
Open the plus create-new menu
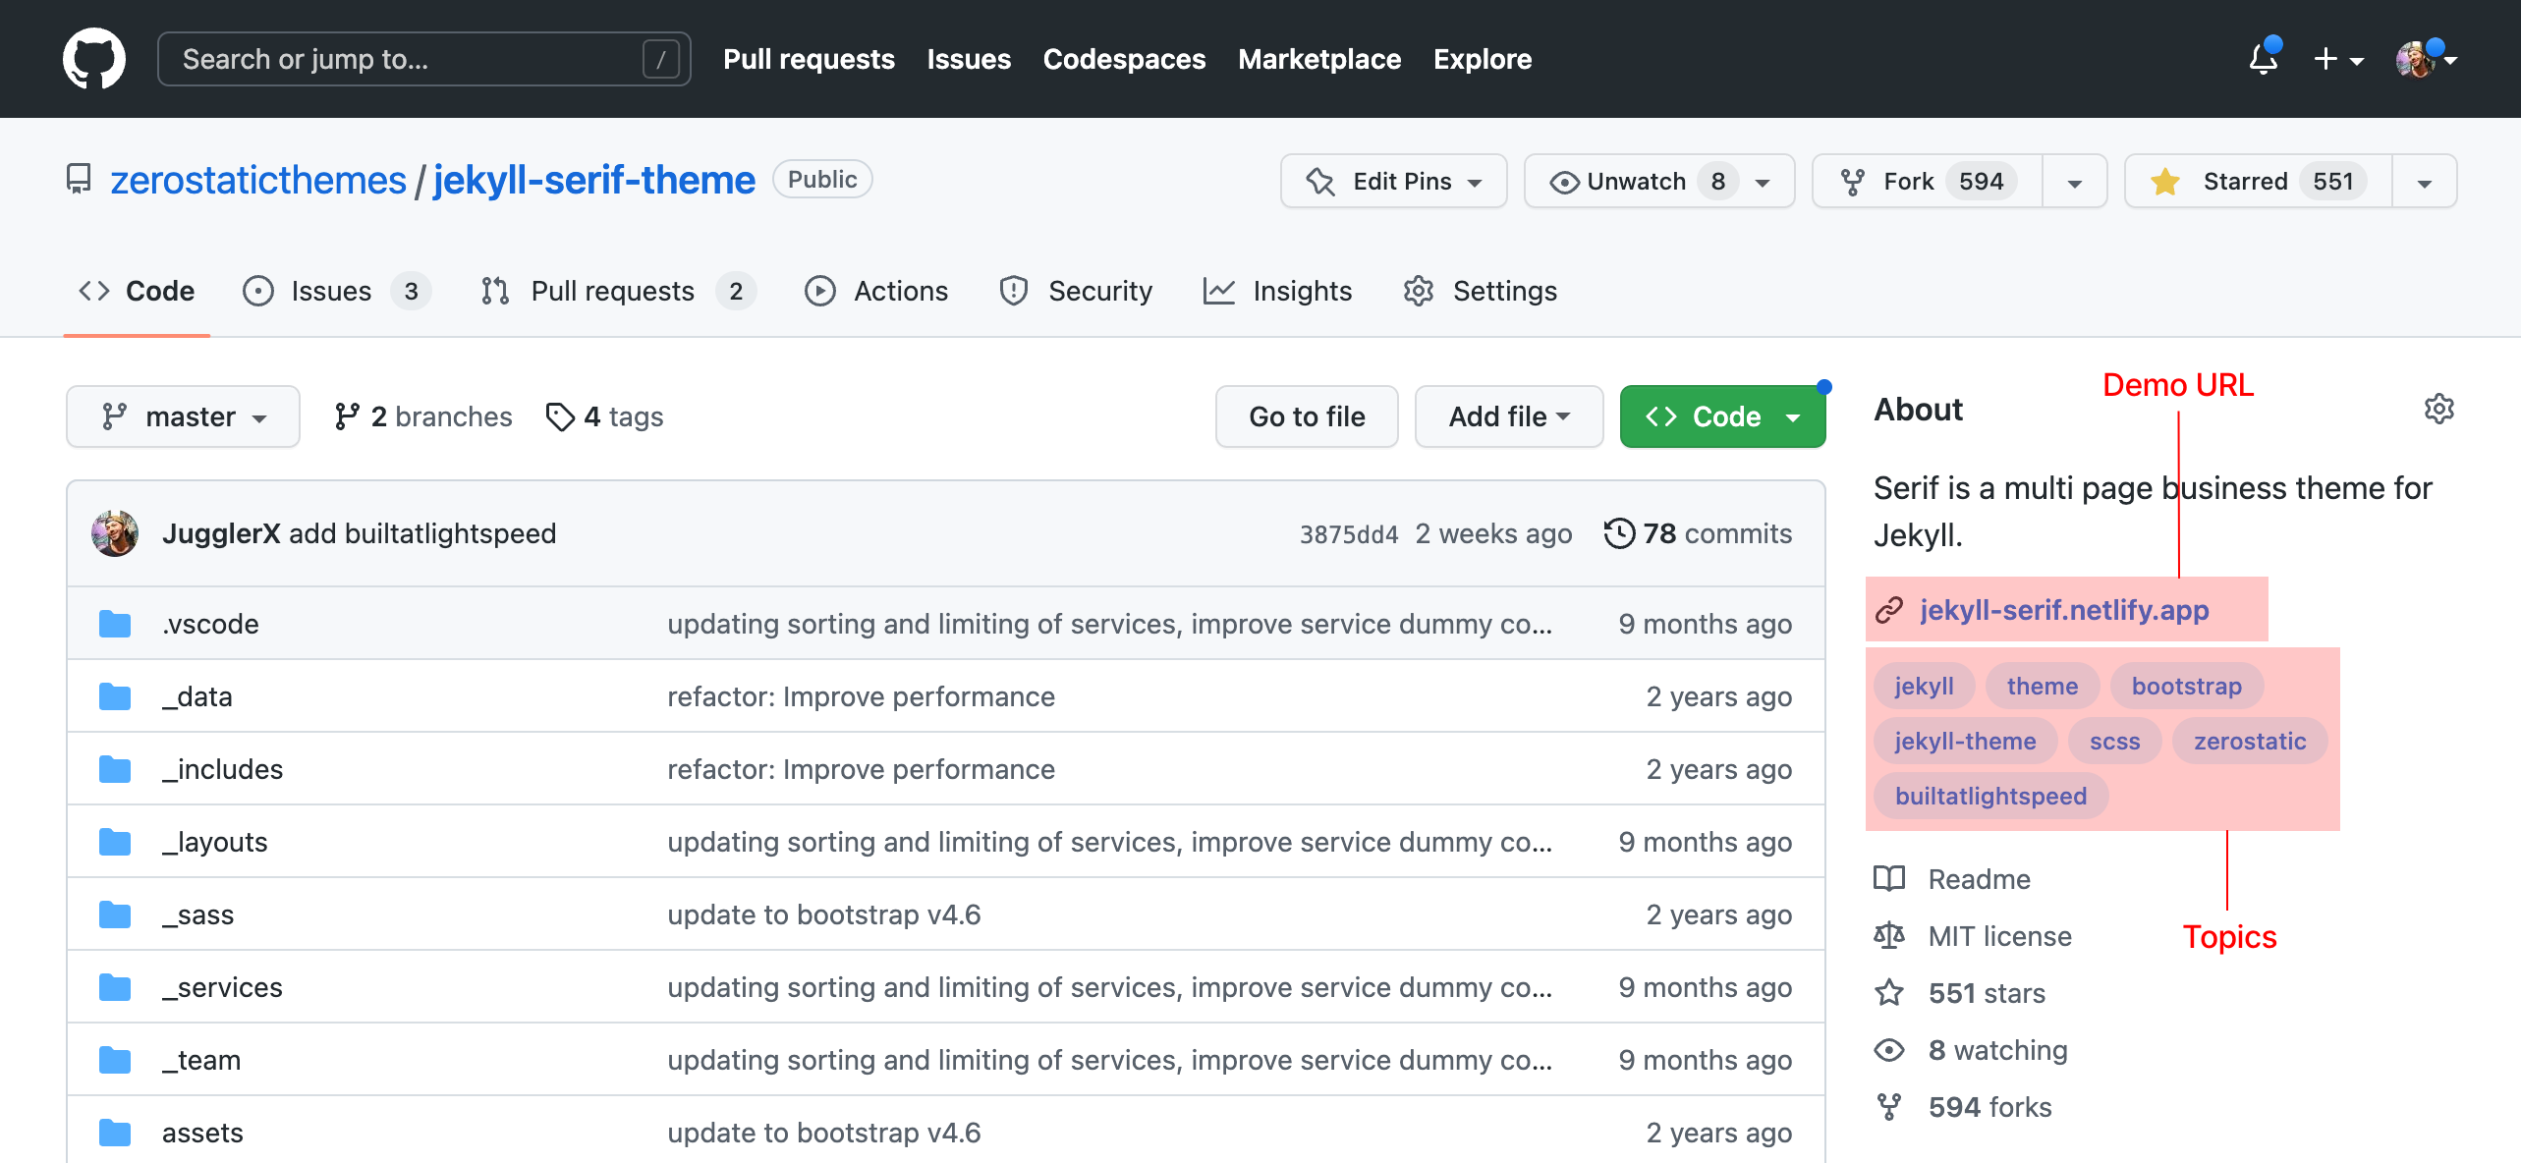click(x=2338, y=59)
